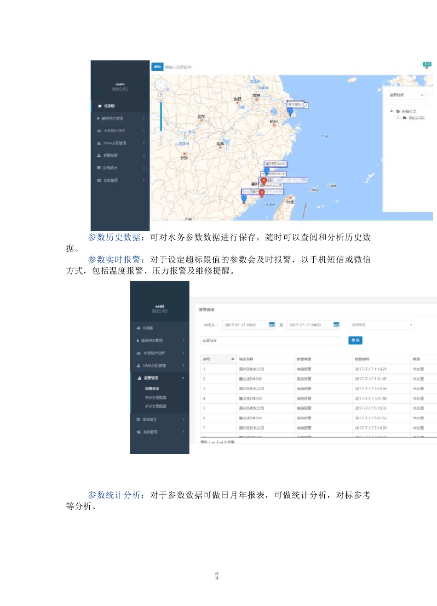
Task: Click the map zoom-out minus button
Action: [x=161, y=144]
